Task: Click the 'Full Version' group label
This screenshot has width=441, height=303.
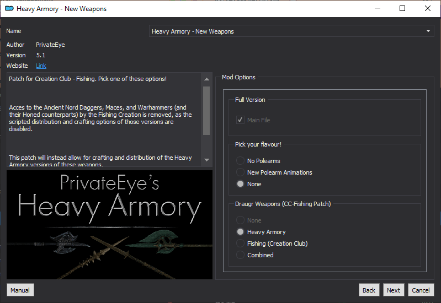Action: [x=250, y=100]
